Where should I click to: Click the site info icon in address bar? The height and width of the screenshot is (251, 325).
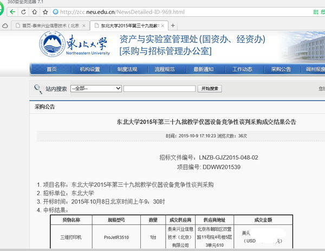tap(56, 11)
